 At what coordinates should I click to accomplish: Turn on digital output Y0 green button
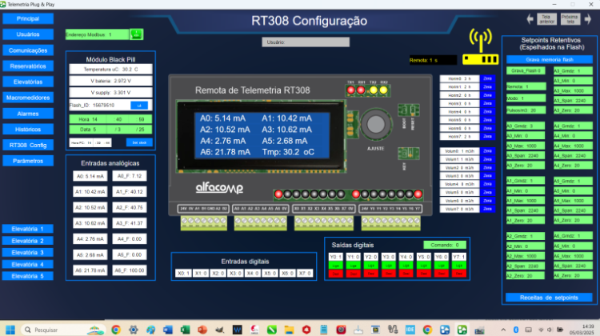tap(336, 267)
